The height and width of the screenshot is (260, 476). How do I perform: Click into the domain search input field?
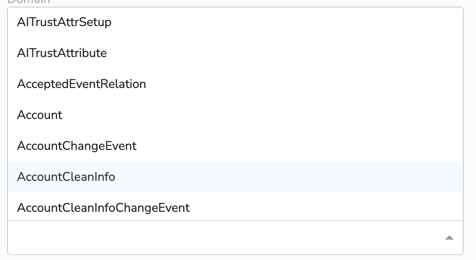[221, 238]
